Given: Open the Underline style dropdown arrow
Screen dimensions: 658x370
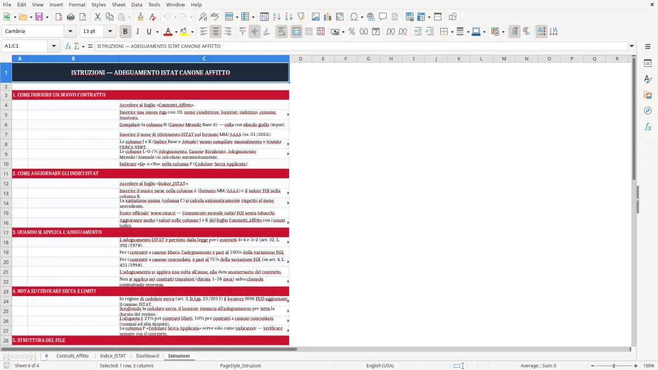Looking at the screenshot, I should [x=156, y=32].
